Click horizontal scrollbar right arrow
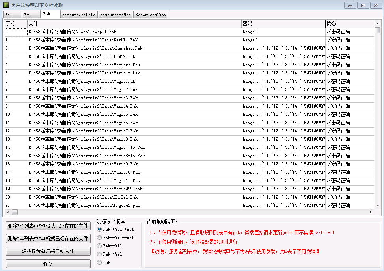This screenshot has height=271, width=384. tap(371, 212)
